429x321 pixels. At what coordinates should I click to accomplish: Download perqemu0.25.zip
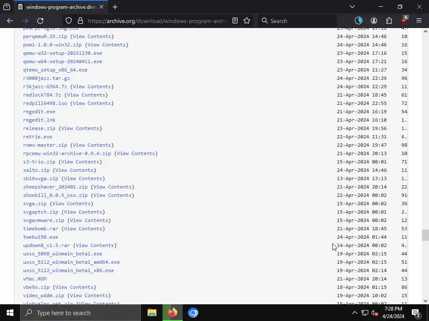pos(45,36)
